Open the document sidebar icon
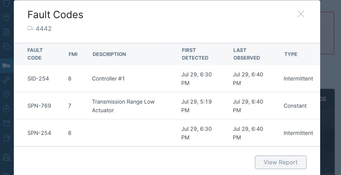341x175 pixels. 6,32
